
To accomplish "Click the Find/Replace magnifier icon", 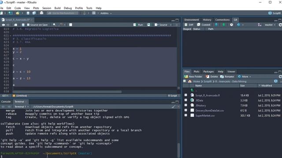I will 54,25.
